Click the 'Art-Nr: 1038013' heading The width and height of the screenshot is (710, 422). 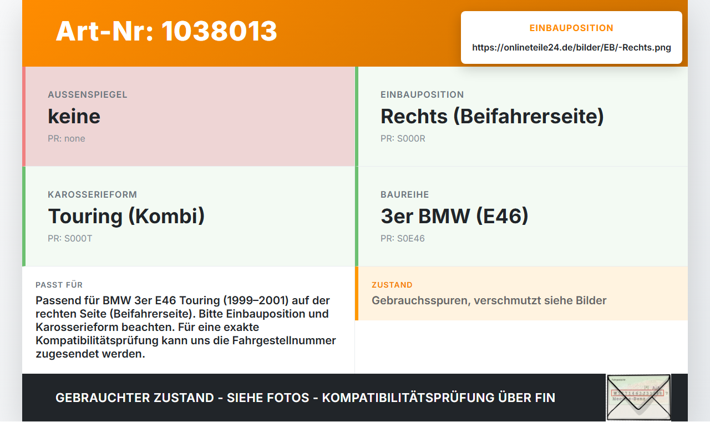click(166, 31)
